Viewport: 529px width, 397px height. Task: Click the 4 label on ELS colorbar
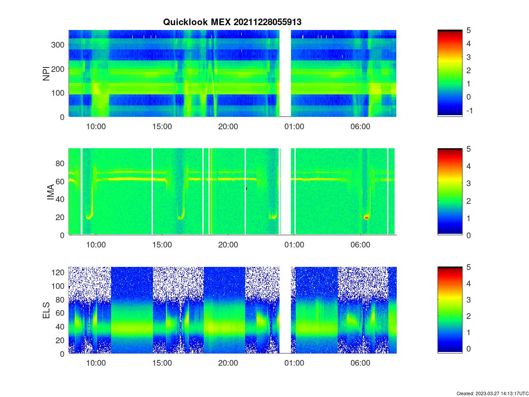pyautogui.click(x=469, y=283)
